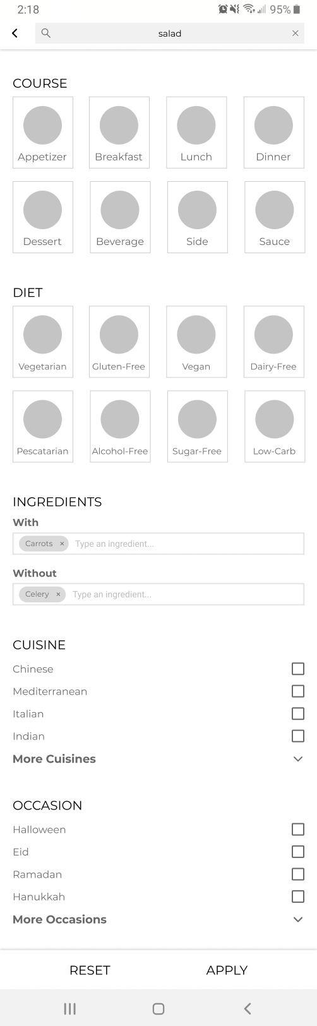
Task: Remove the Carrots ingredient chip
Action: click(x=62, y=544)
